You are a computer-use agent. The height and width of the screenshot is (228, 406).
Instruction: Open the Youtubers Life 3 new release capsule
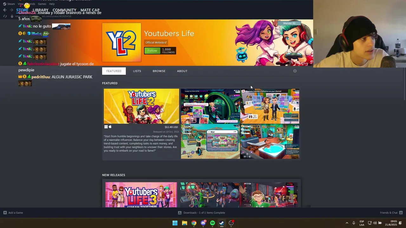point(141,195)
